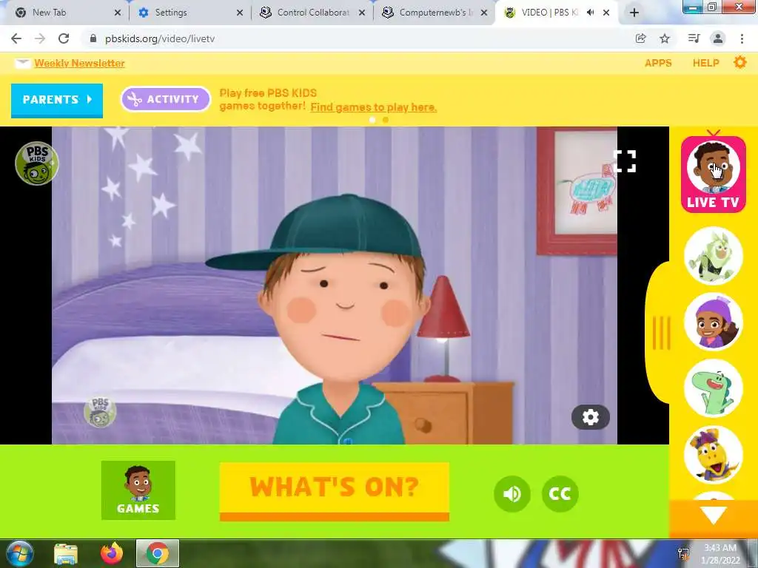Go forward in browser history

pyautogui.click(x=40, y=38)
